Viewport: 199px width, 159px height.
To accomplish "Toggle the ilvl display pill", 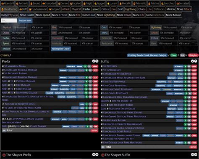I will point(183,55).
